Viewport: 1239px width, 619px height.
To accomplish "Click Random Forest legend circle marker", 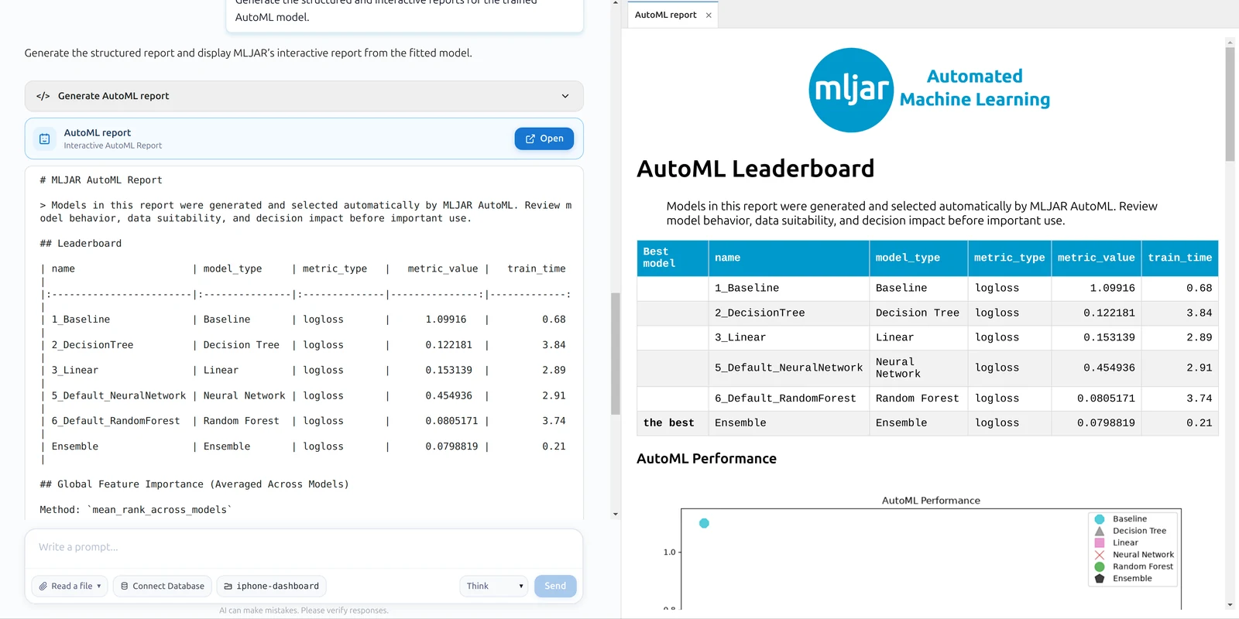I will 1099,566.
